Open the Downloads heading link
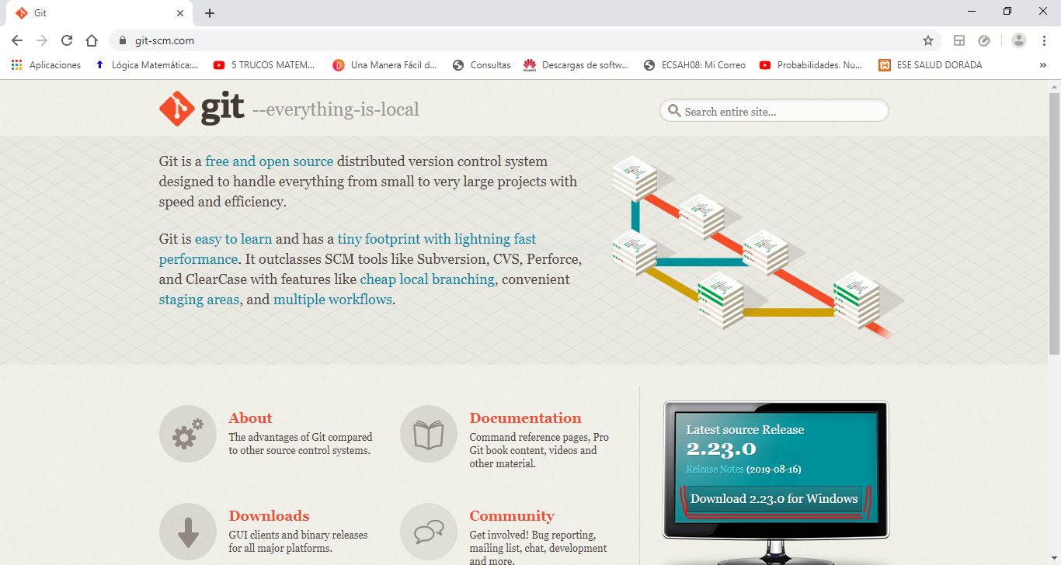This screenshot has height=565, width=1061. (x=269, y=516)
